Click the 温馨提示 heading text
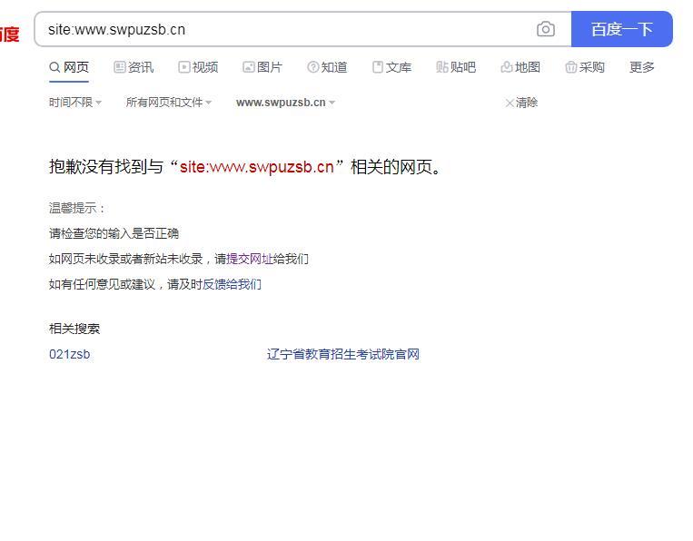 (x=76, y=208)
